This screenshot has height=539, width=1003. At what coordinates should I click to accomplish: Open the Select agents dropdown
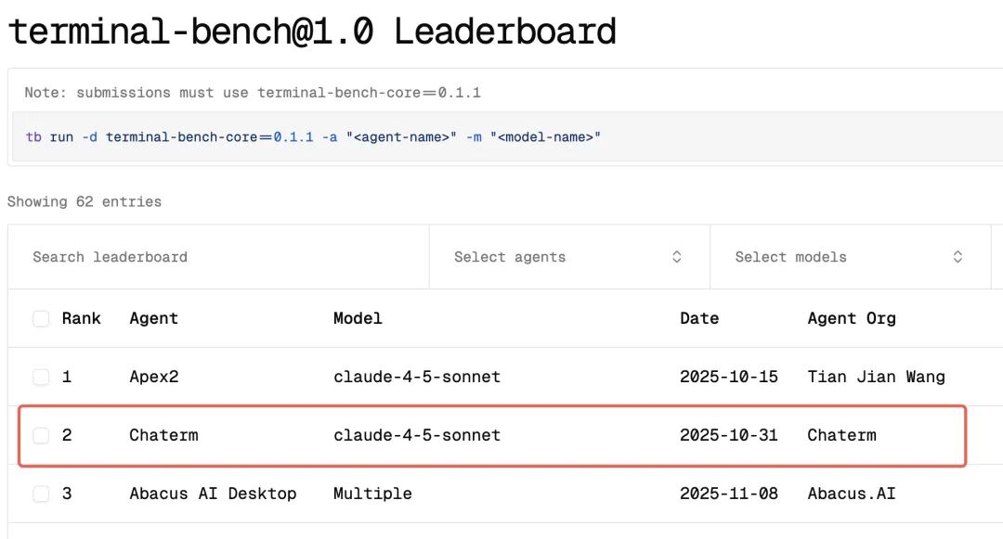[568, 257]
